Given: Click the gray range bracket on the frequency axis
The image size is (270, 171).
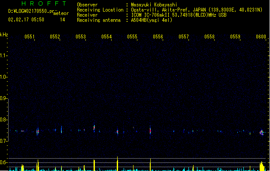Looking at the screenshot, I should [x=8, y=120].
